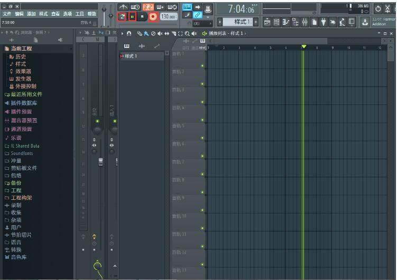The height and width of the screenshot is (280, 397).
Task: Open the plugin picker plug icon
Action: click(x=324, y=22)
